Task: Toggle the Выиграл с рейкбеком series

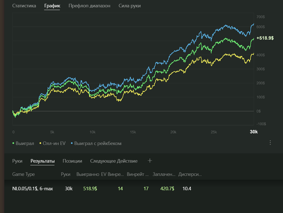Action: (x=96, y=143)
